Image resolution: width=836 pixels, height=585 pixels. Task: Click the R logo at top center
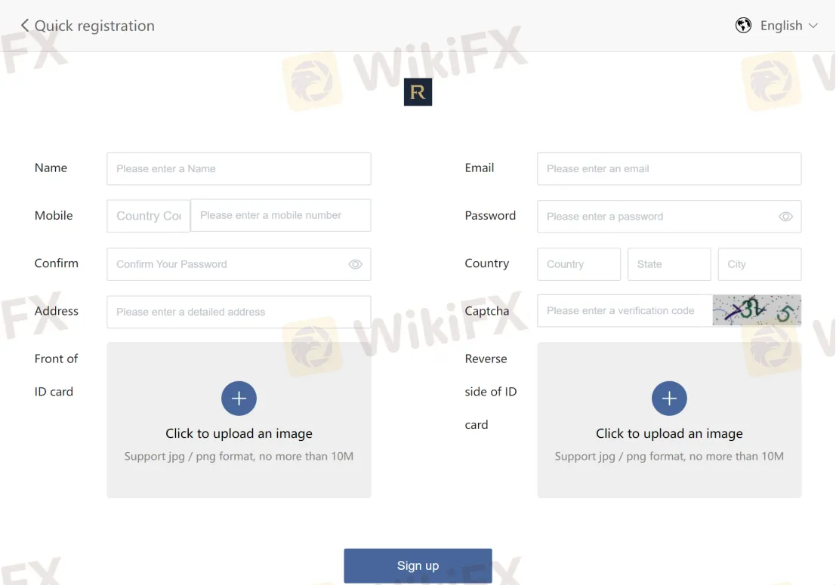pyautogui.click(x=418, y=92)
